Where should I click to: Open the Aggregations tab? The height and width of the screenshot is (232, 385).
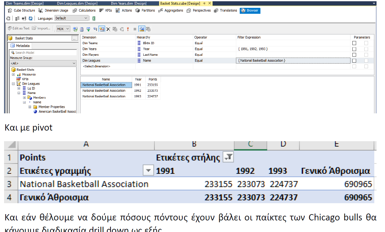coord(171,10)
